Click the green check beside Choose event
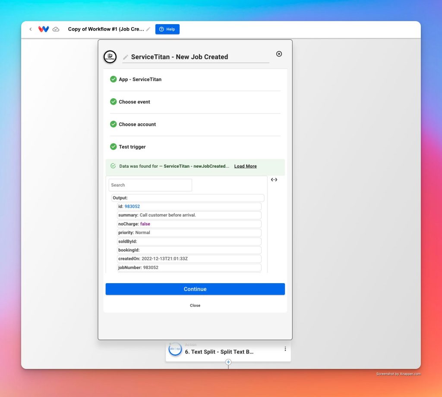442x397 pixels. (x=114, y=102)
